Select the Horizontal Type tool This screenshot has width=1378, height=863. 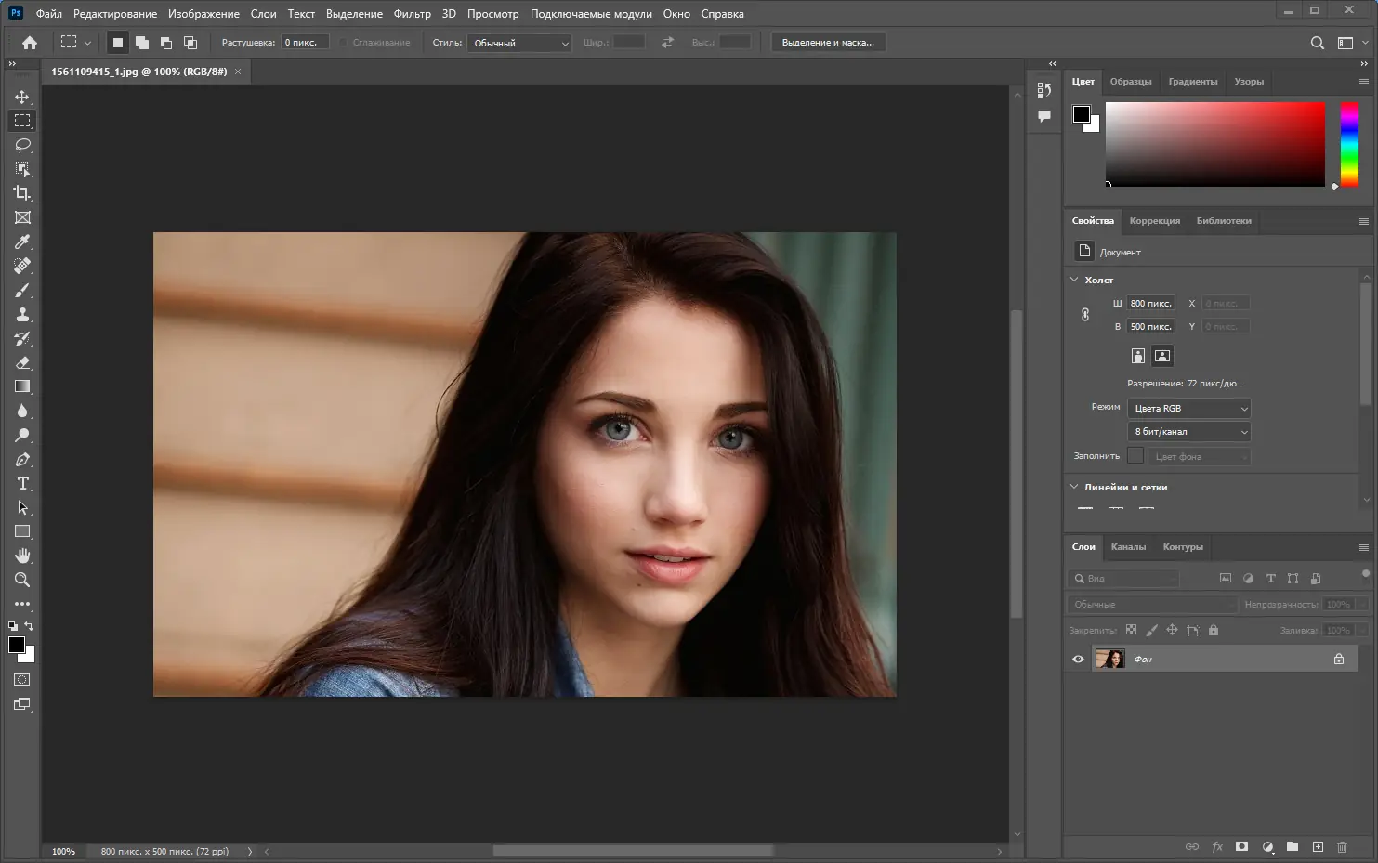tap(22, 483)
